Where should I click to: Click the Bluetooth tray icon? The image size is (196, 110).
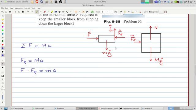tap(159, 2)
